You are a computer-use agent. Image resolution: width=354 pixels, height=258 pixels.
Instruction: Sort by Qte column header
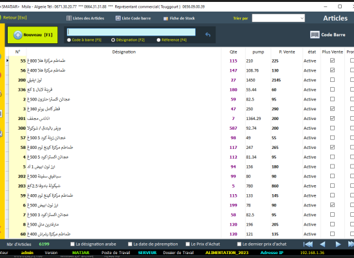[x=233, y=52]
